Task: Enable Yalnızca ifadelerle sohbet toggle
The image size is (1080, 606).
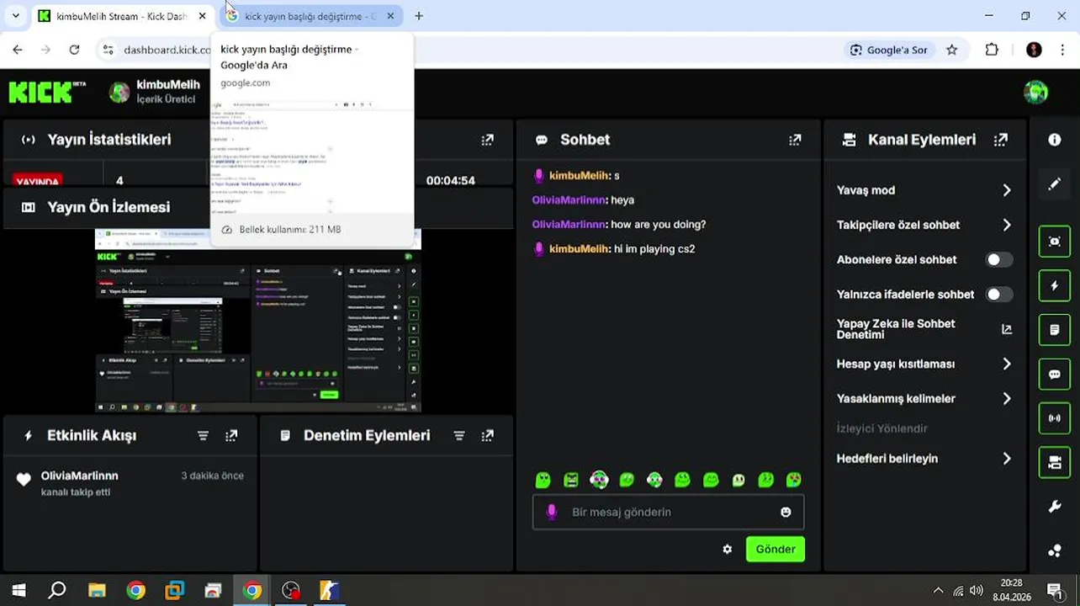Action: (x=999, y=295)
